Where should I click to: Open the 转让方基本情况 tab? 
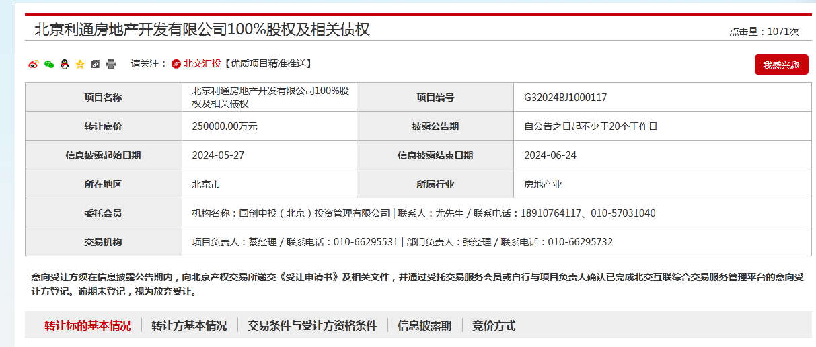(189, 325)
